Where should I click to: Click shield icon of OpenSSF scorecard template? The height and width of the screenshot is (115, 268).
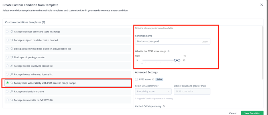click(12, 32)
